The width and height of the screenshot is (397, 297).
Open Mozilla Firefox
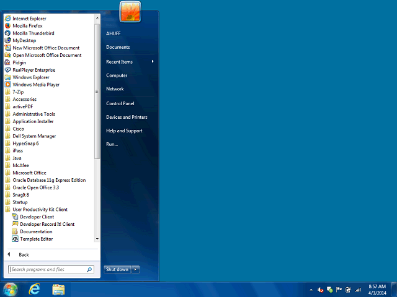click(27, 26)
